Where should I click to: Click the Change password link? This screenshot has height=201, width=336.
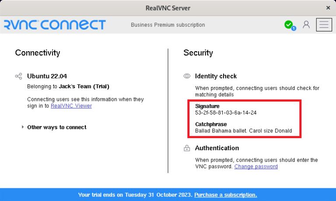click(256, 166)
